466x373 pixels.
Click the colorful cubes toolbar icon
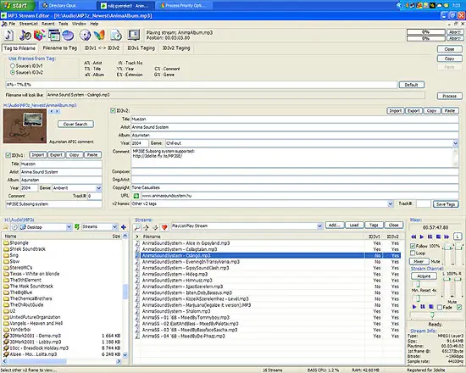(x=39, y=36)
